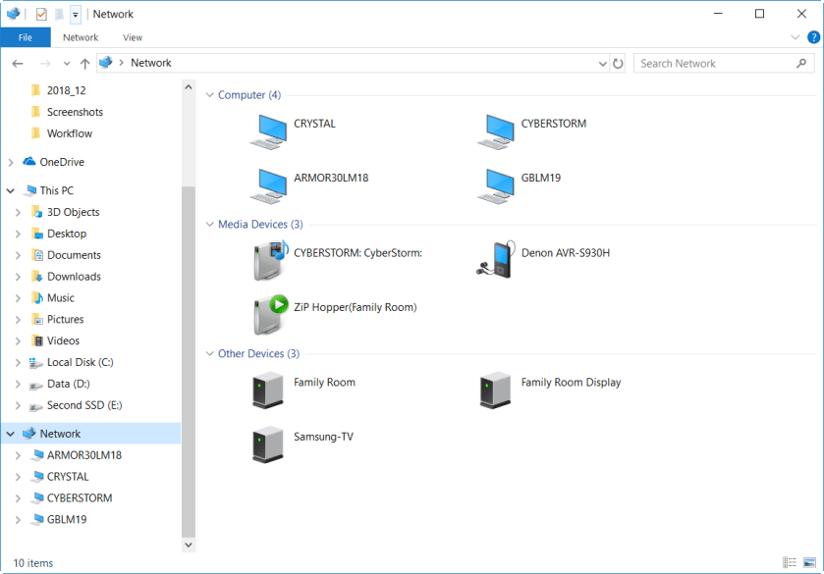
Task: Go up one level with Up arrow
Action: [85, 63]
